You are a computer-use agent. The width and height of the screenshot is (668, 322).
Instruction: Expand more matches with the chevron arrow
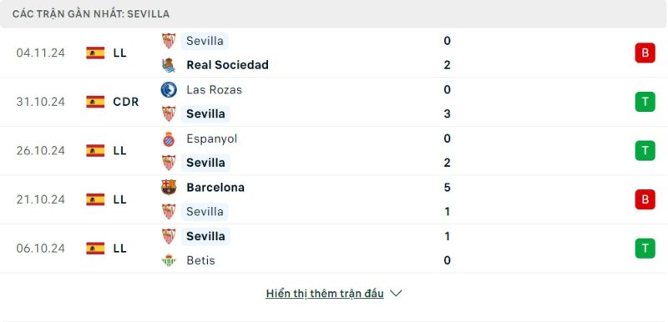396,294
